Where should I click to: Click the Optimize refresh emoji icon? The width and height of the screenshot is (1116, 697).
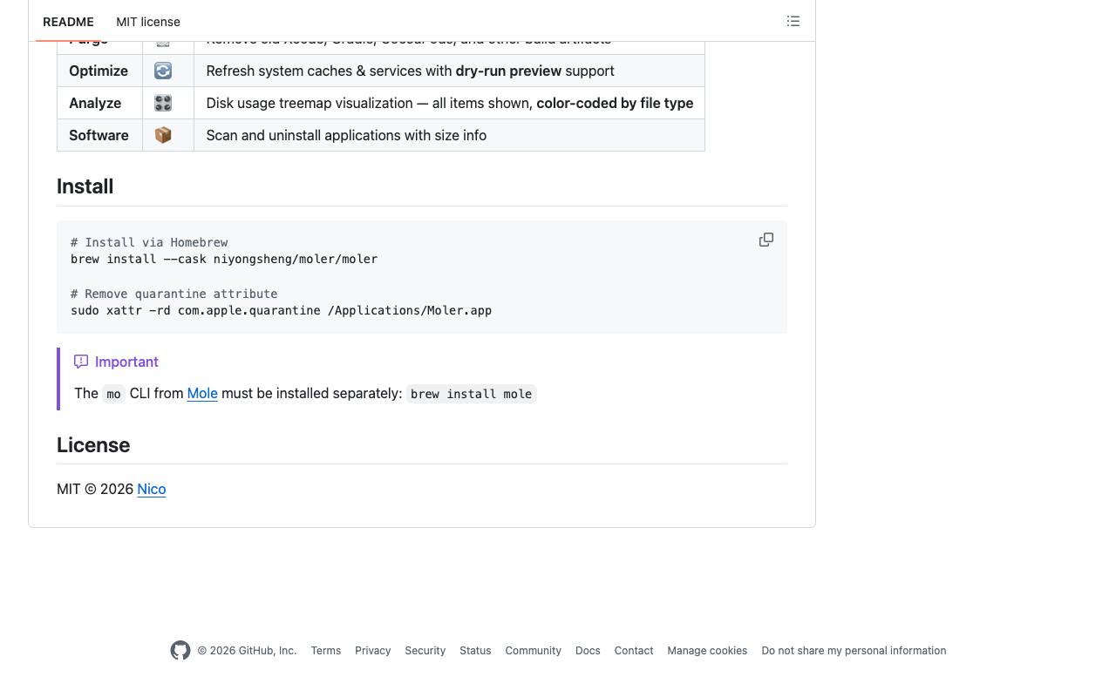pyautogui.click(x=163, y=71)
